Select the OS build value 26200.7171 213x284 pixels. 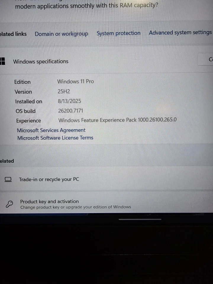pyautogui.click(x=71, y=111)
